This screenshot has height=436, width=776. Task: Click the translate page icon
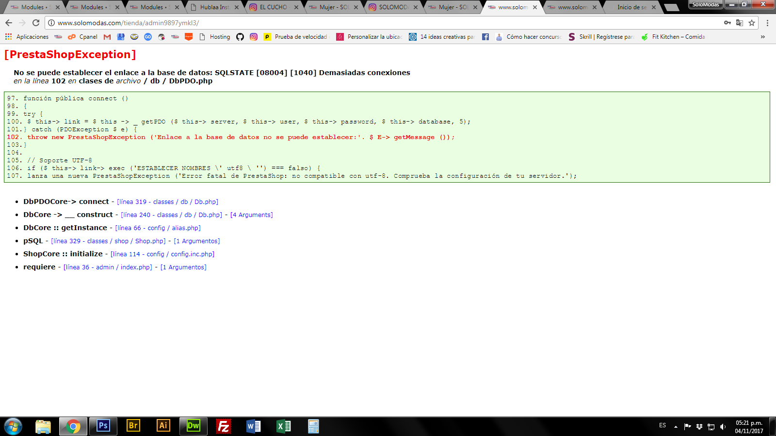click(740, 23)
